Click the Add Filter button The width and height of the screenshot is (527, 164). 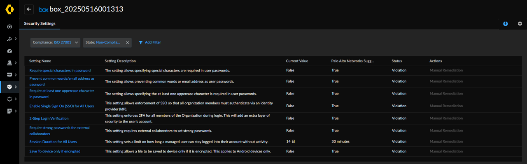[x=150, y=42]
